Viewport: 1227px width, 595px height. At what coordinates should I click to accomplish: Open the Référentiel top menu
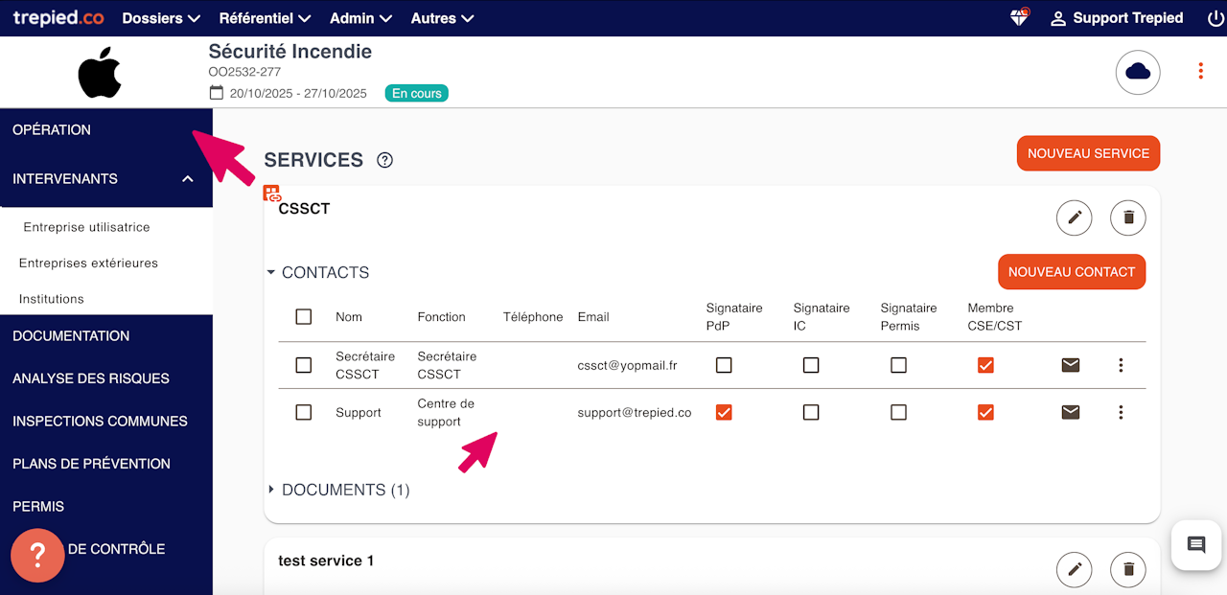click(265, 18)
